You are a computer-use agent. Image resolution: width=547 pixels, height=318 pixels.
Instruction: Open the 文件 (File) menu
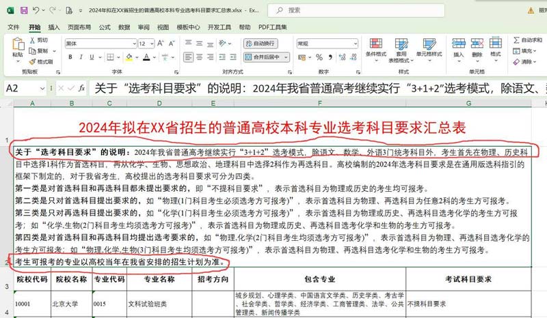click(13, 27)
